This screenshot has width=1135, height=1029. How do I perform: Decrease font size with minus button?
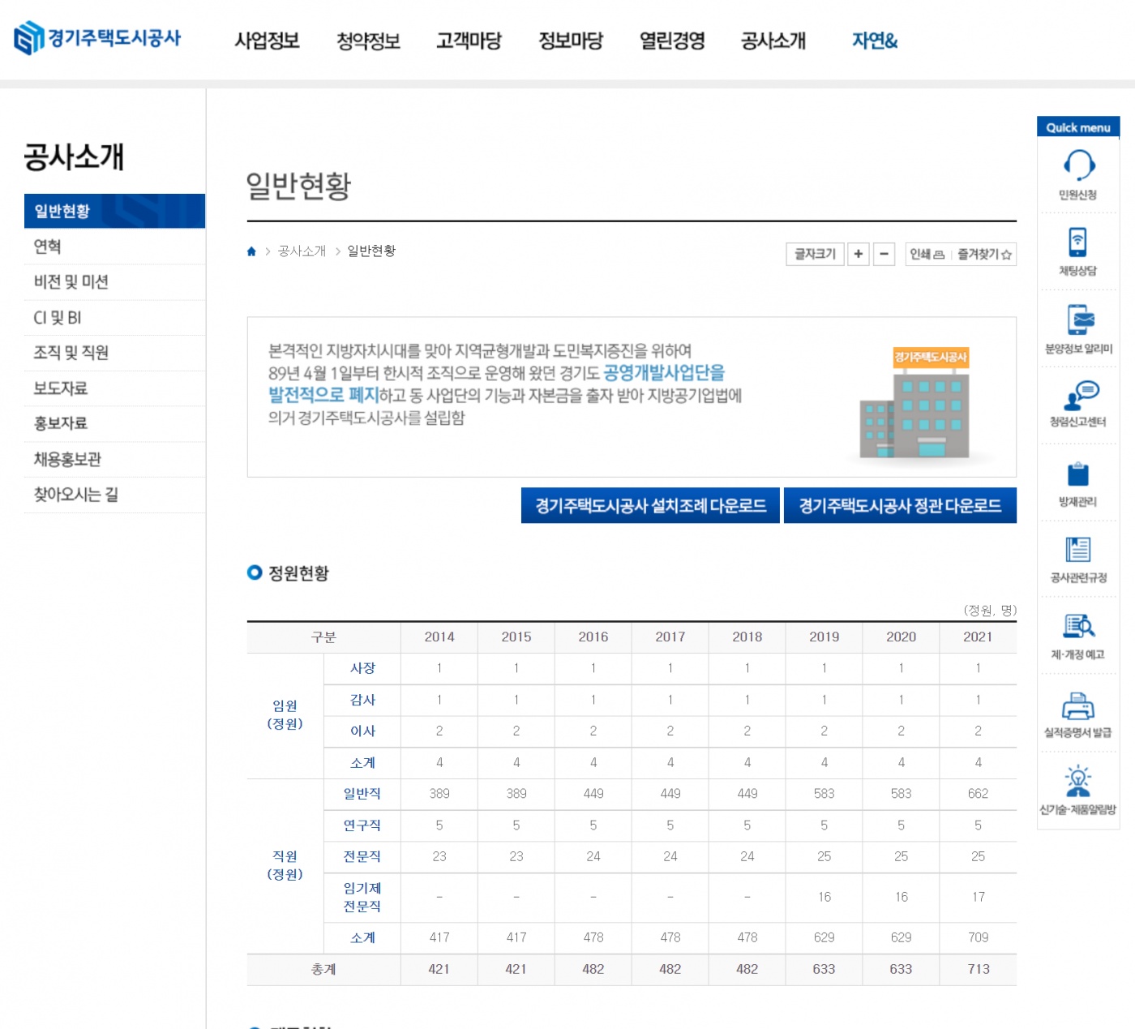[884, 254]
